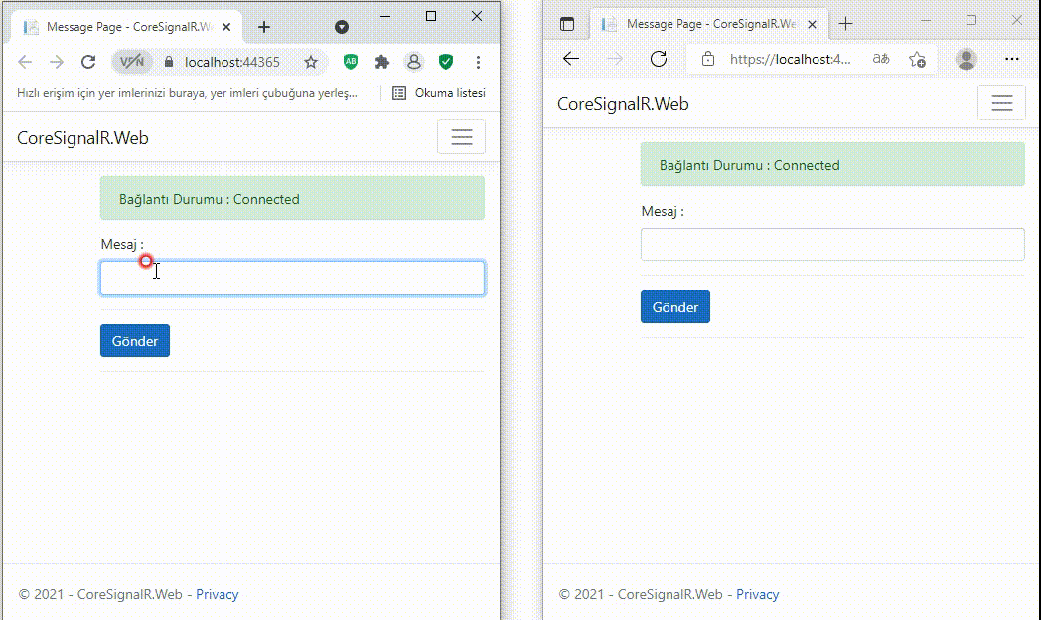Click Chrome address bar localhost:44365
Viewport: 1041px width, 620px height.
[x=231, y=62]
